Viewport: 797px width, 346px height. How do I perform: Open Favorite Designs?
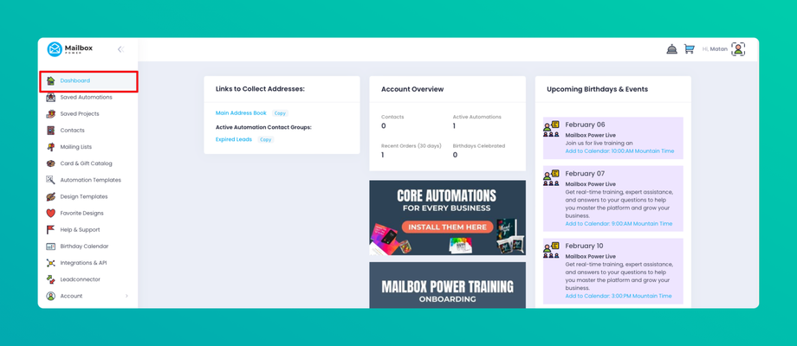[x=81, y=213]
